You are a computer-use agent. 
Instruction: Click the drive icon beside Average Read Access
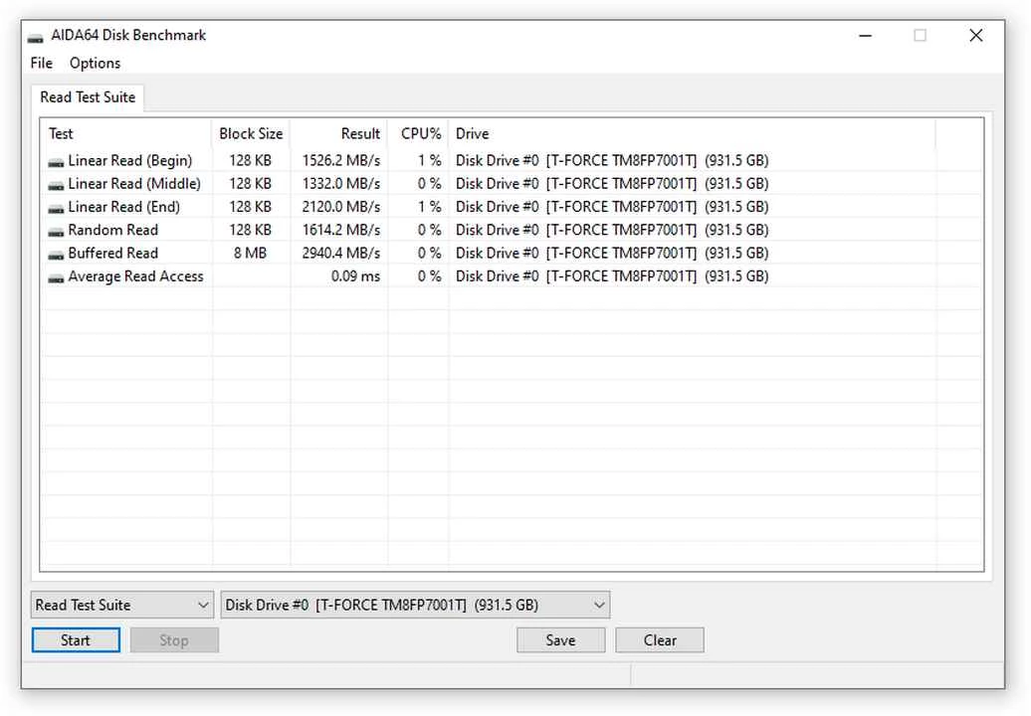click(56, 277)
